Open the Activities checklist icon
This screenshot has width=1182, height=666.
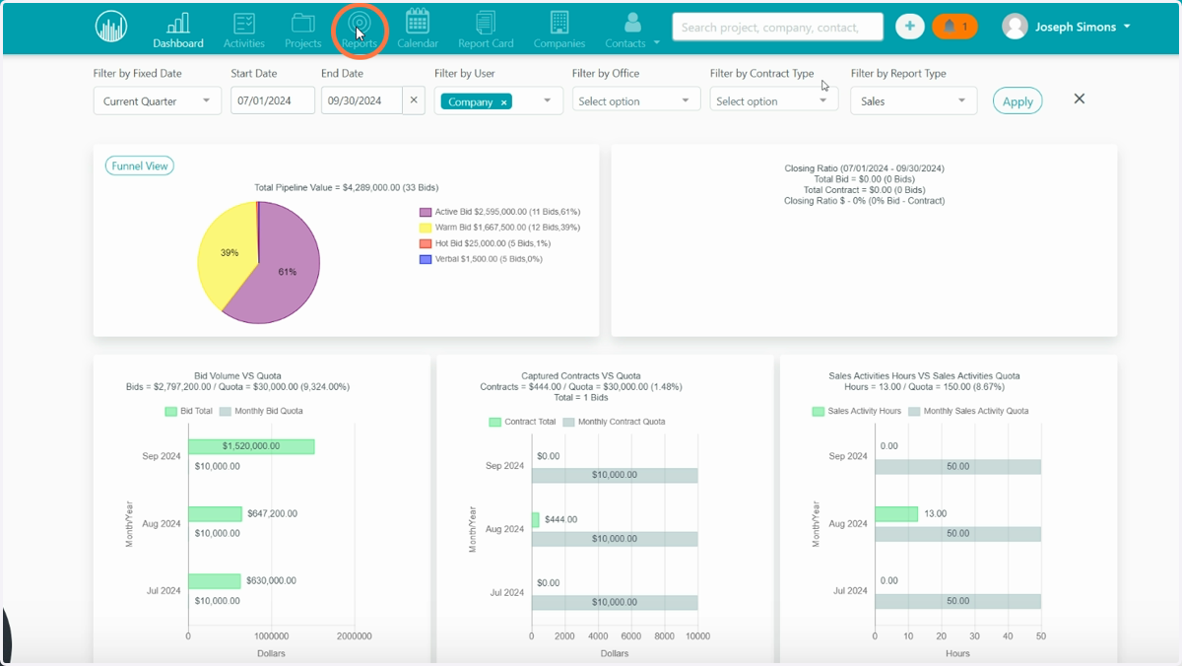244,23
